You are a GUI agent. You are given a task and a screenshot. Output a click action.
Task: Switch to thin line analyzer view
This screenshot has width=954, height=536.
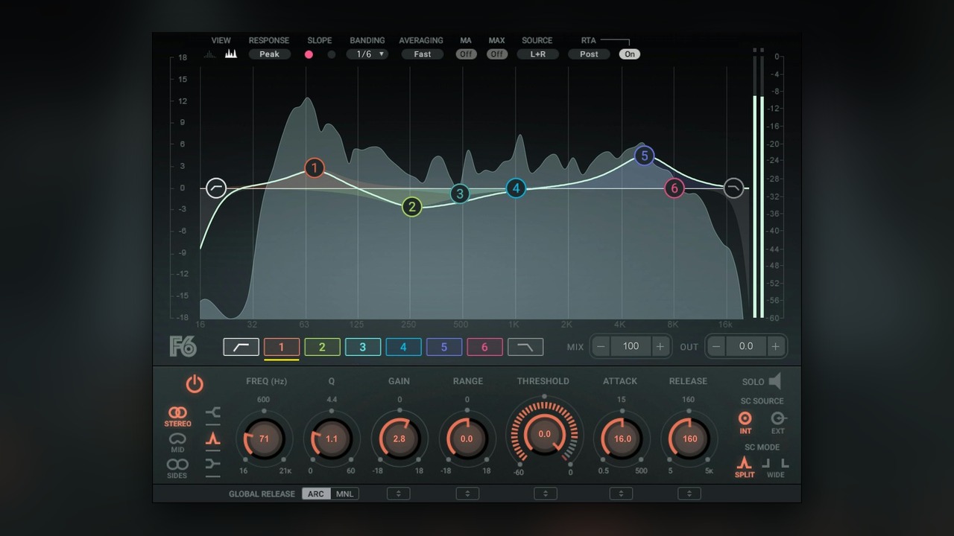(210, 54)
